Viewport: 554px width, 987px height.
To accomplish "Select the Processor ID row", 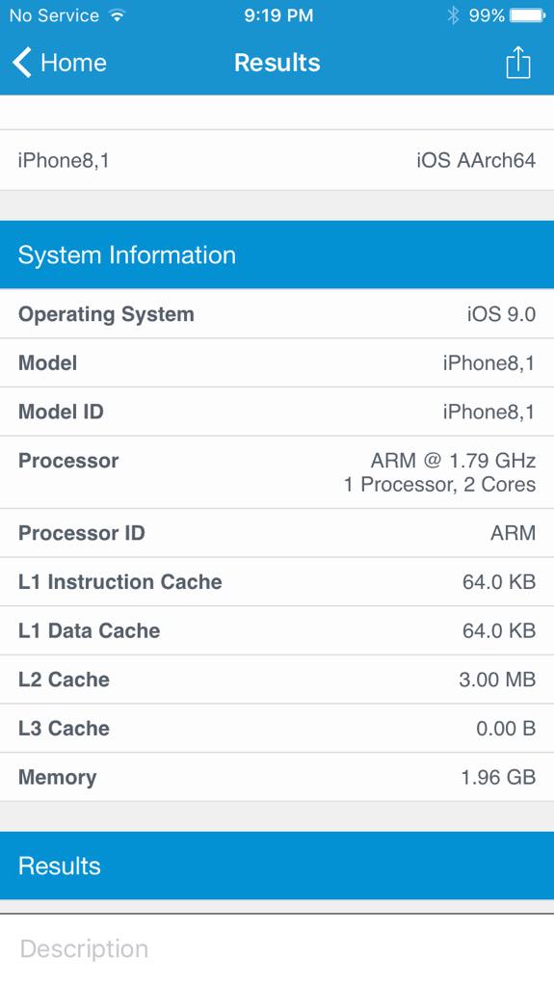I will (277, 532).
